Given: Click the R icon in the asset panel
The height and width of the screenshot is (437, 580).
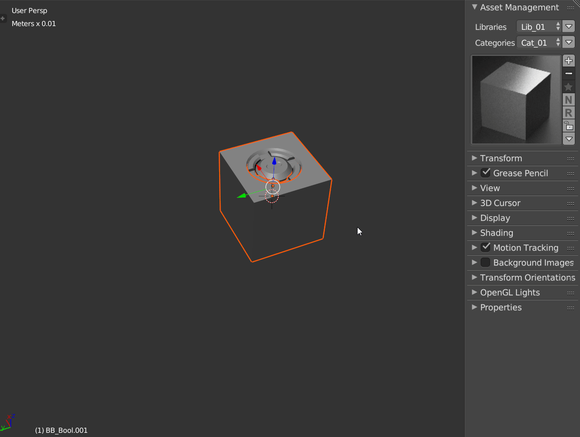Looking at the screenshot, I should [568, 112].
